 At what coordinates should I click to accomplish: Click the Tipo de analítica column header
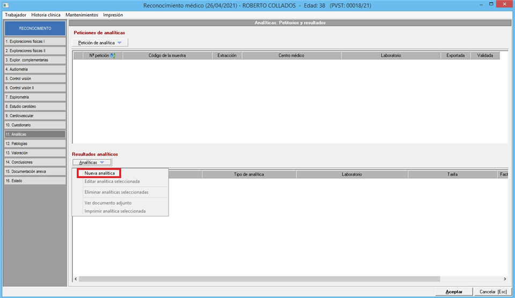(249, 174)
